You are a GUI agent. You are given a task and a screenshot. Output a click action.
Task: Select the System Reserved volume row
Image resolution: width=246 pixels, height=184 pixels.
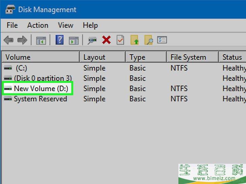(x=40, y=99)
